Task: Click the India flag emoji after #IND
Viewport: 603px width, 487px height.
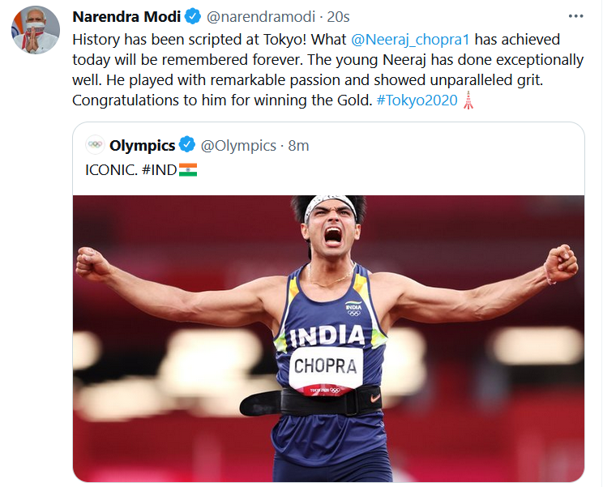Action: pos(188,170)
